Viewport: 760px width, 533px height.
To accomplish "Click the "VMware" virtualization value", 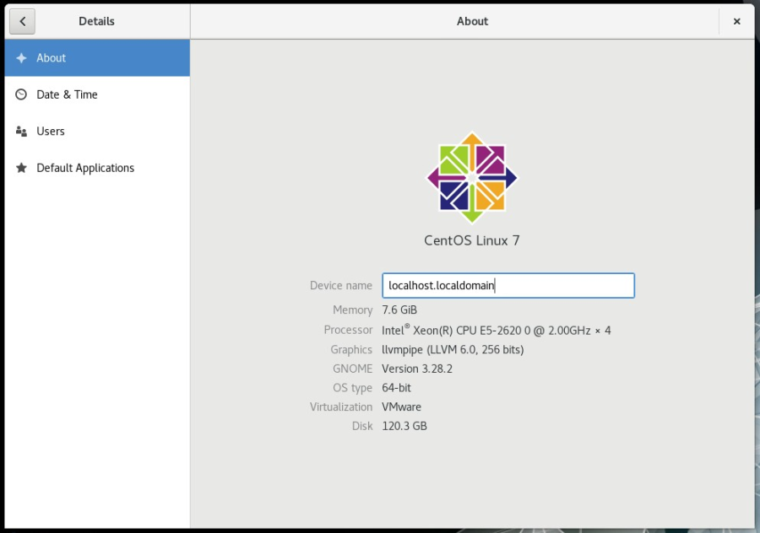I will 401,407.
